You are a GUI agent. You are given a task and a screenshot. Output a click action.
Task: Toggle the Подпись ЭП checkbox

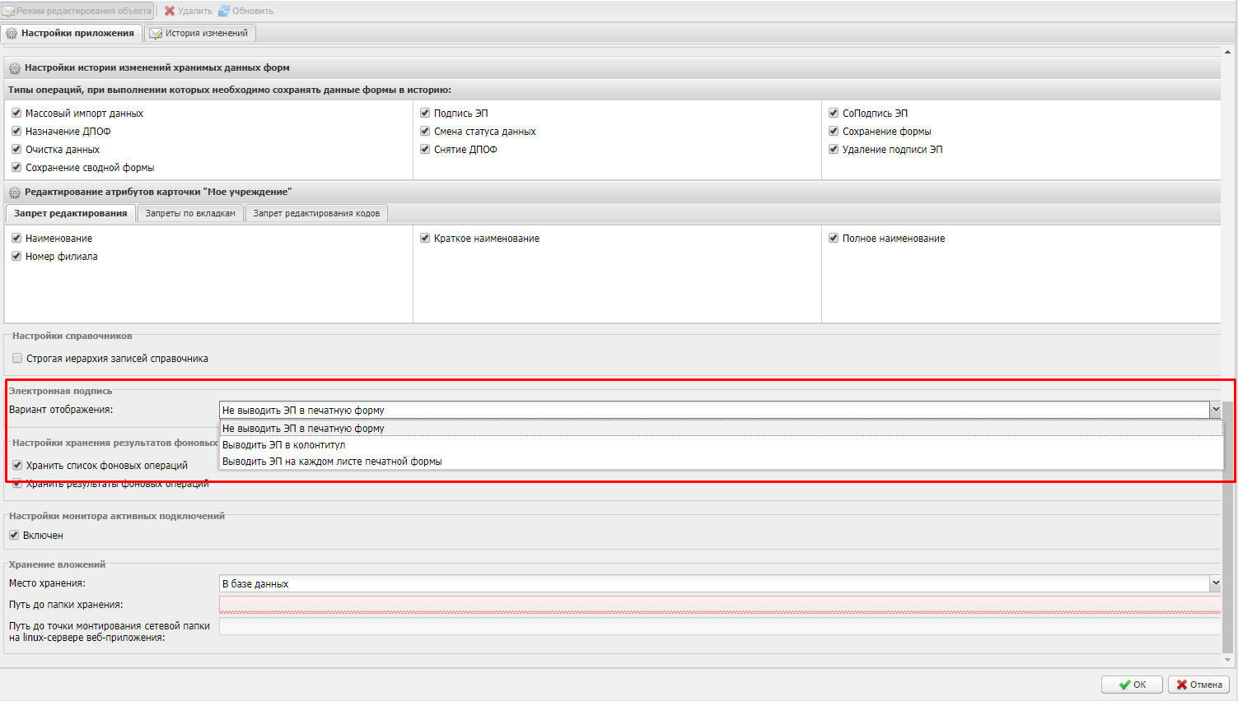pos(425,114)
